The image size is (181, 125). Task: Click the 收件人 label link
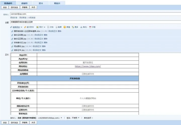point(6,15)
